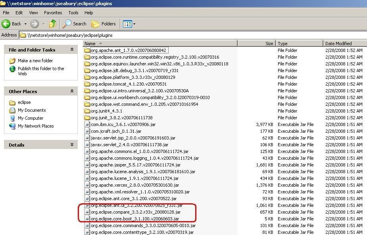Image resolution: width=367 pixels, height=235 pixels.
Task: Click the Views icon in toolbar
Action: 127,24
